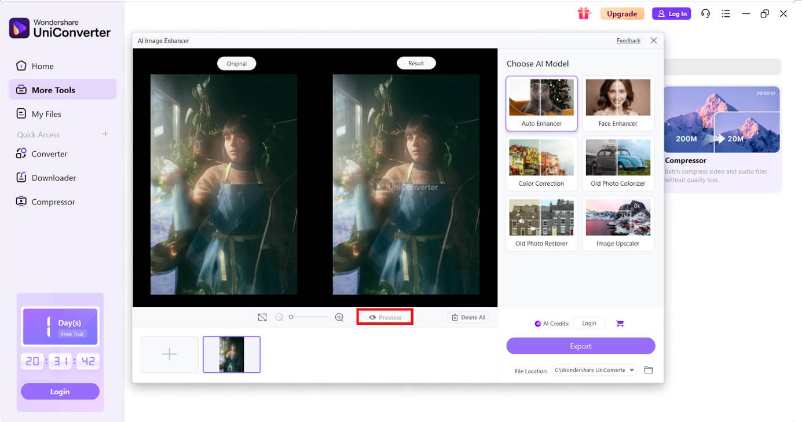Toggle the Preview eye button
The image size is (802, 422).
tap(385, 317)
